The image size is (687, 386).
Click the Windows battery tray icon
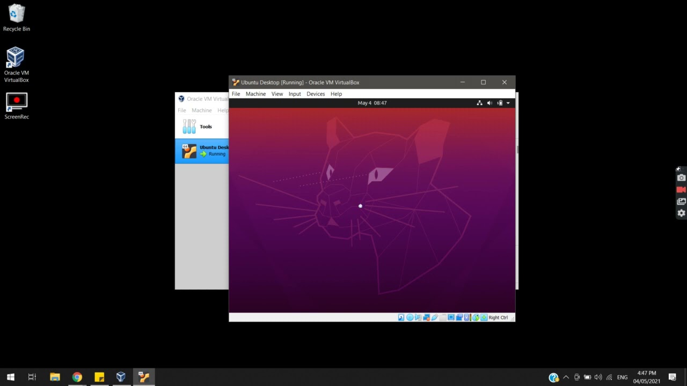point(588,377)
